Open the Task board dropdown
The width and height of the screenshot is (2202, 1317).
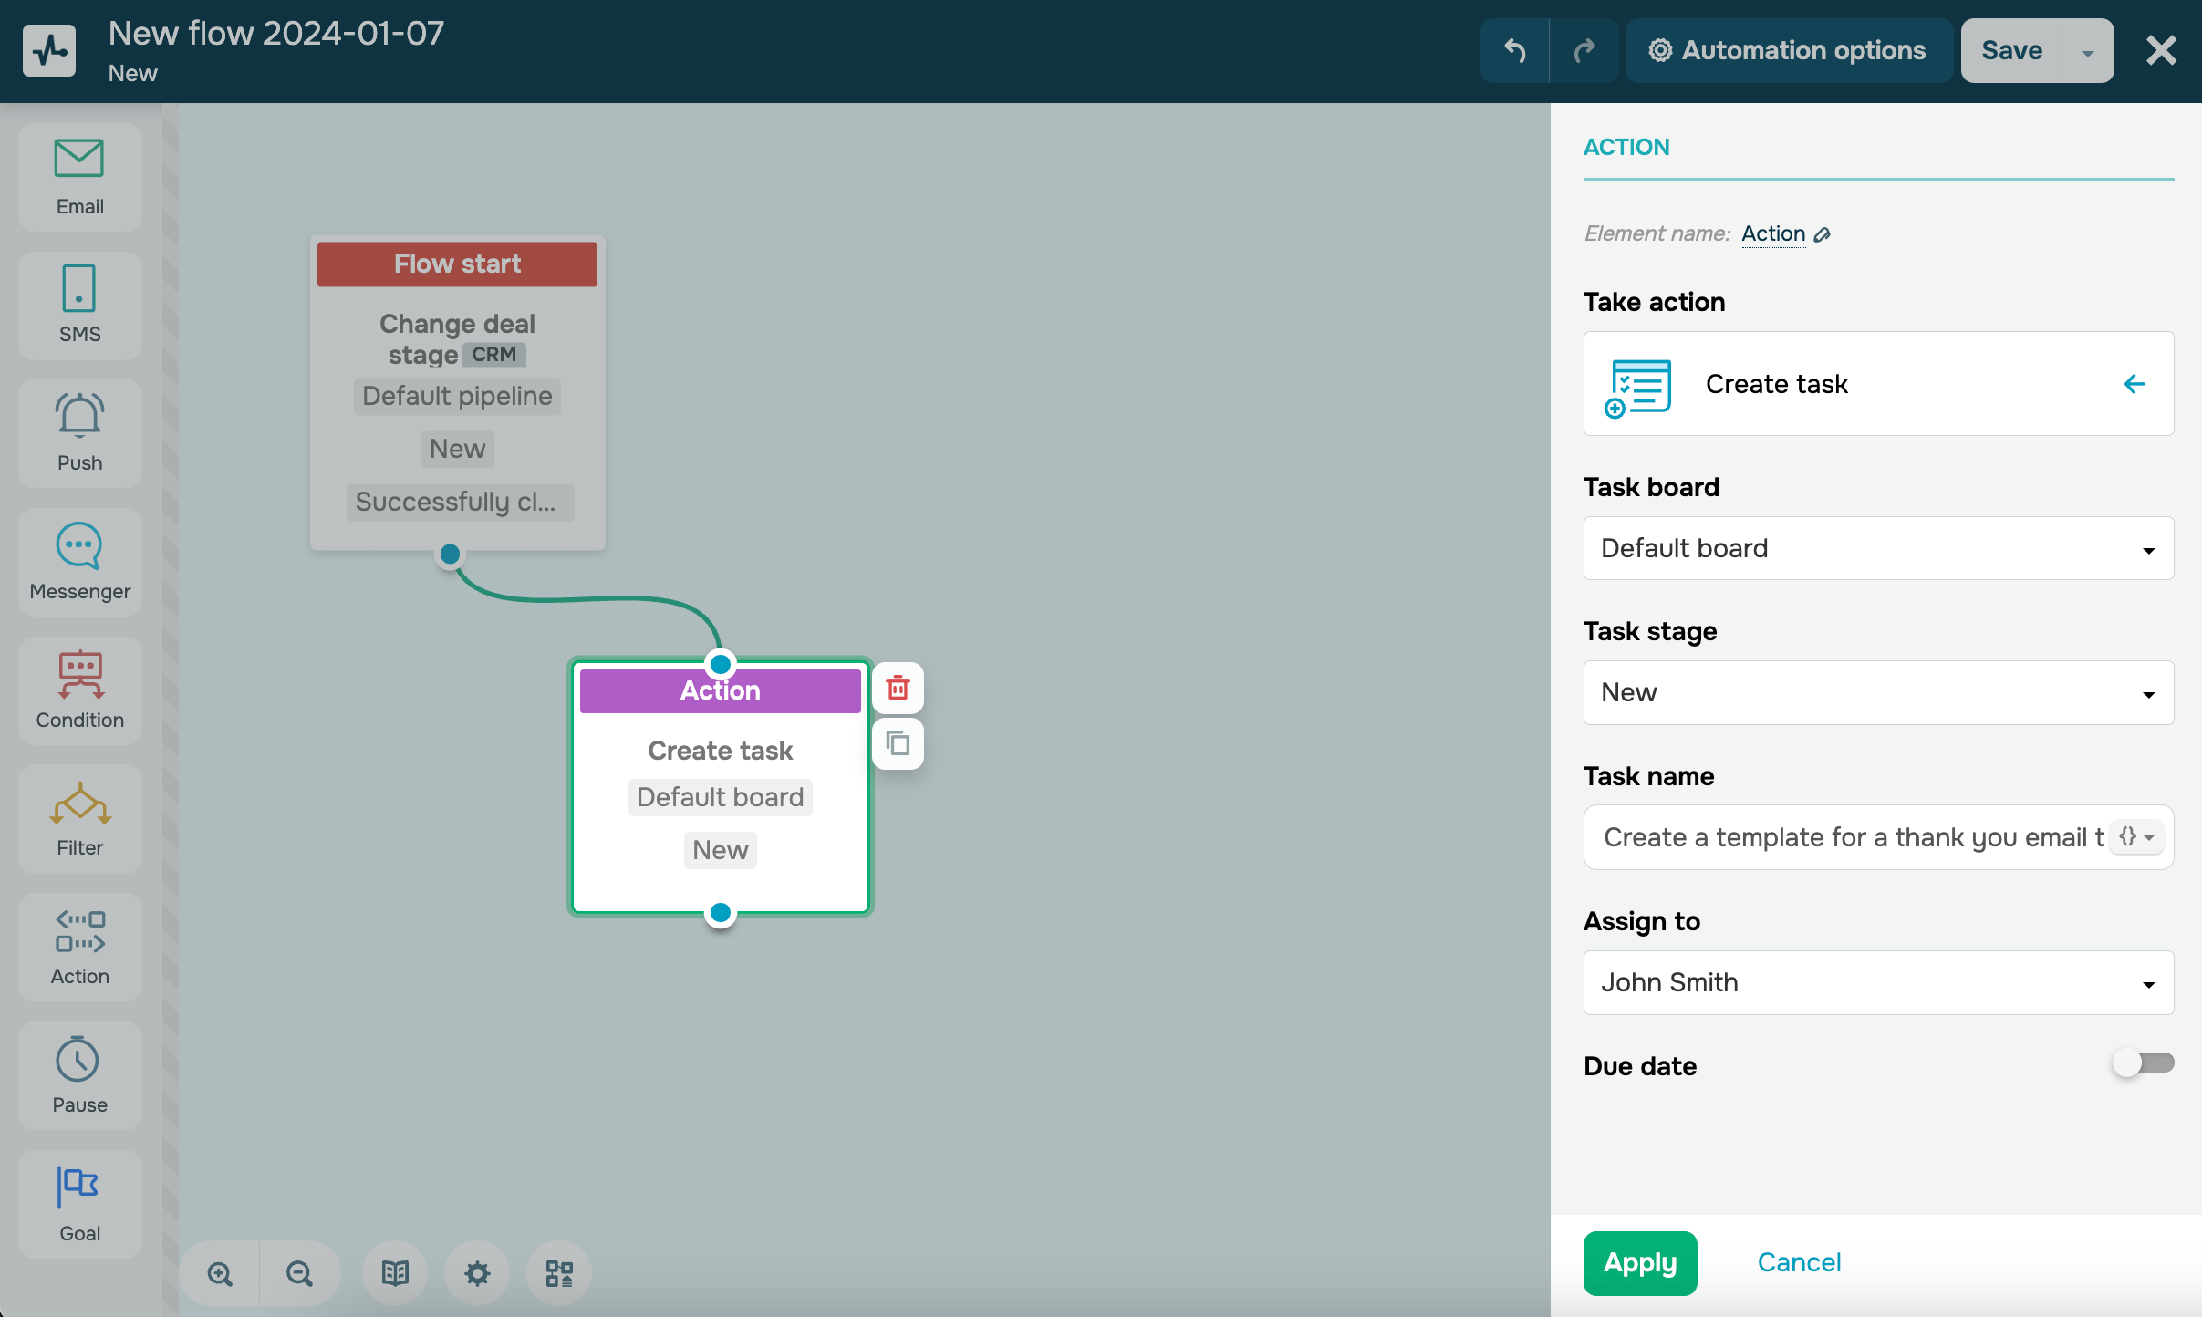(x=1878, y=549)
